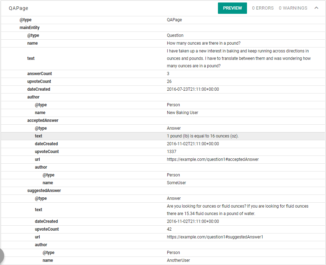Select the answerCount row

(x=163, y=74)
